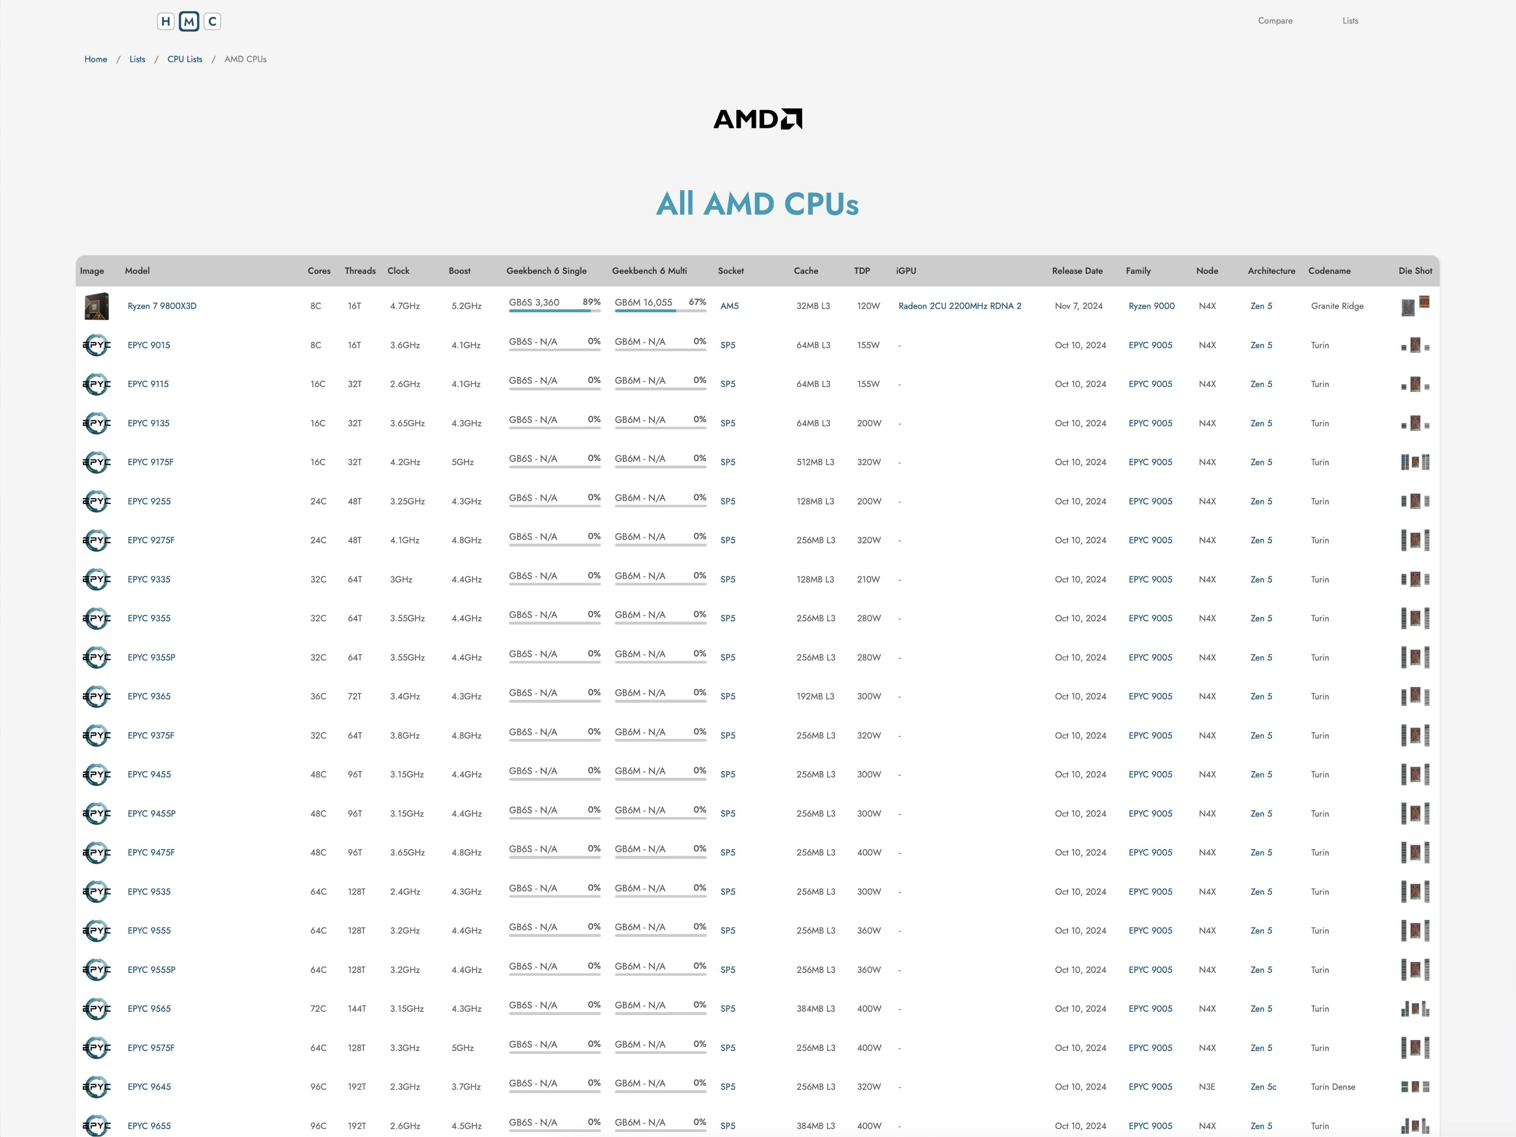This screenshot has height=1137, width=1516.
Task: Click the Turin Dense codename
Action: (1332, 1087)
